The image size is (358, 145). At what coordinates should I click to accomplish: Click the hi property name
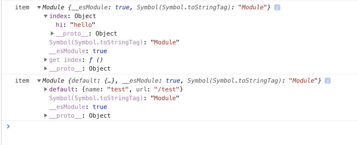[x=59, y=25]
